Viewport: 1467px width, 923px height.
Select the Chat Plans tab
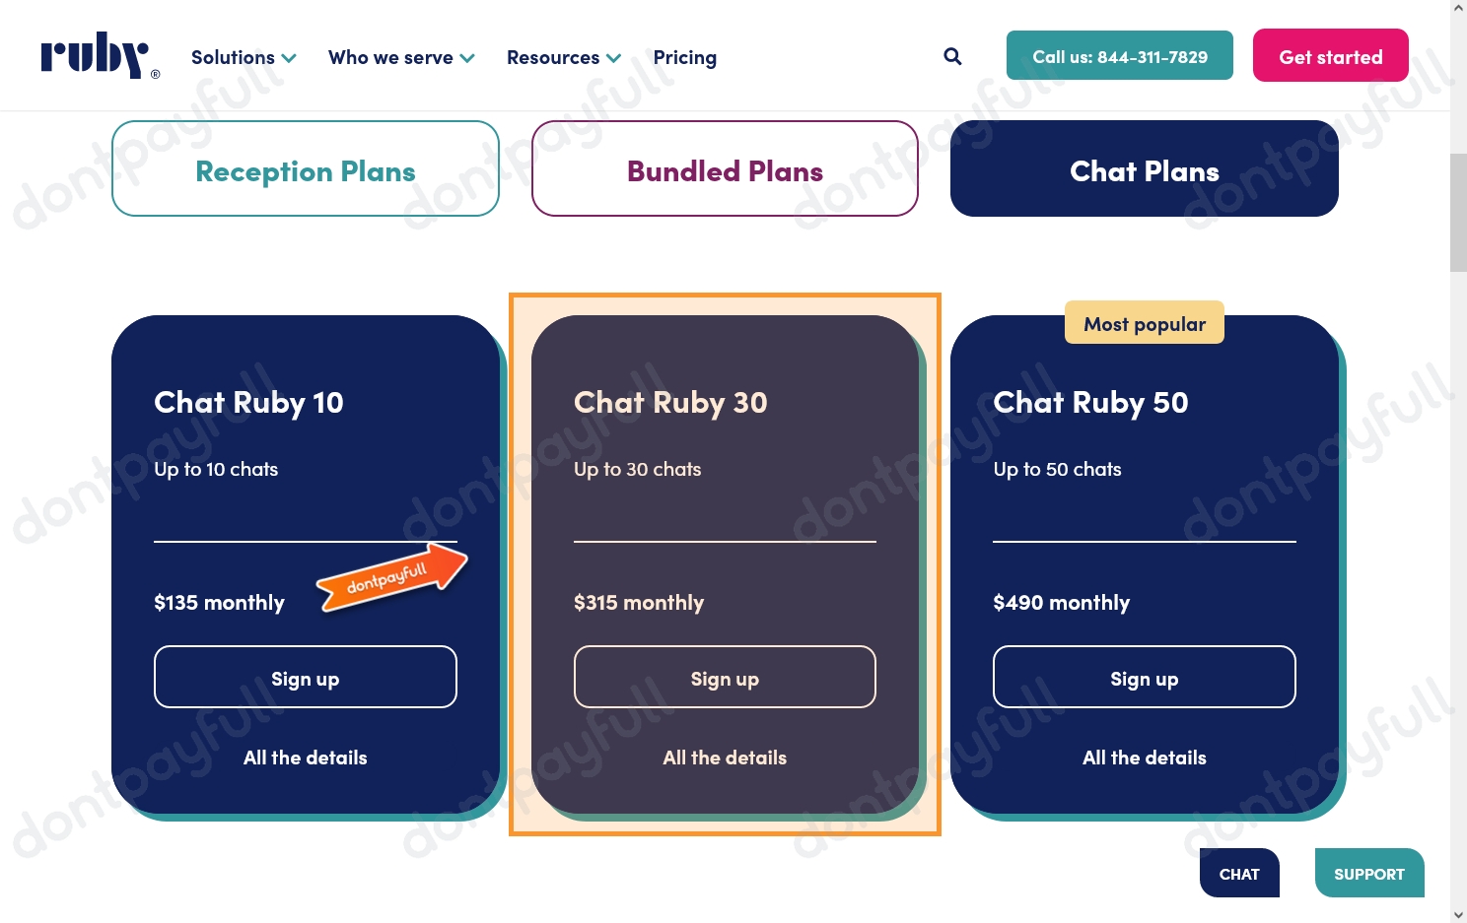(1144, 168)
